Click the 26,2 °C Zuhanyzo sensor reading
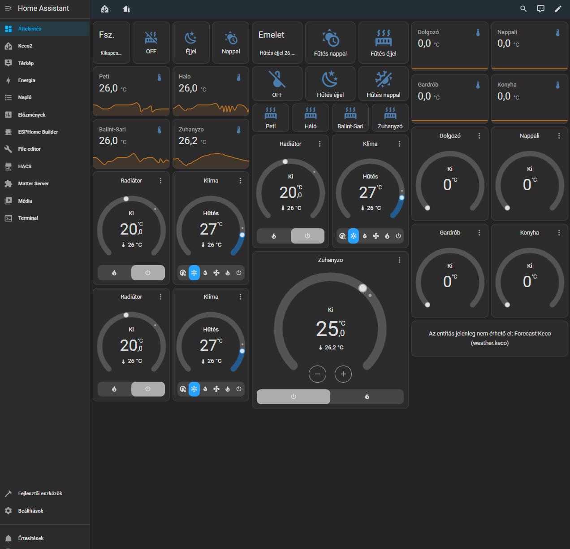Screen dimensions: 570x549 [x=193, y=141]
